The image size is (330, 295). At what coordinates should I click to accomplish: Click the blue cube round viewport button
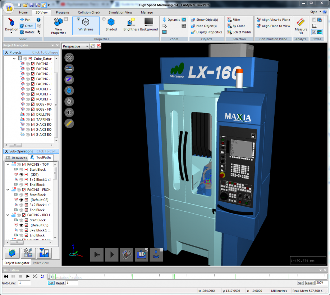[x=69, y=91]
